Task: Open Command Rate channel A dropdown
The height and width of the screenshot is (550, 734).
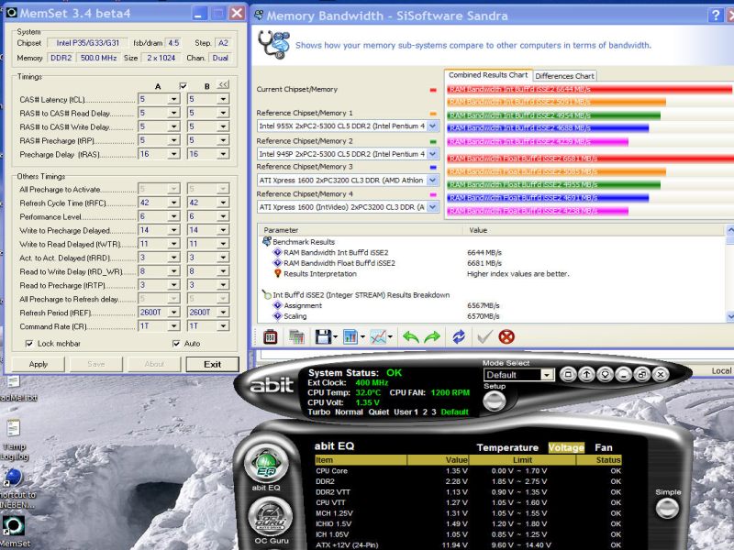Action: pyautogui.click(x=174, y=326)
